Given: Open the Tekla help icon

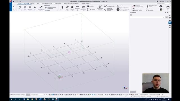Looking at the screenshot, I should 157,1.
